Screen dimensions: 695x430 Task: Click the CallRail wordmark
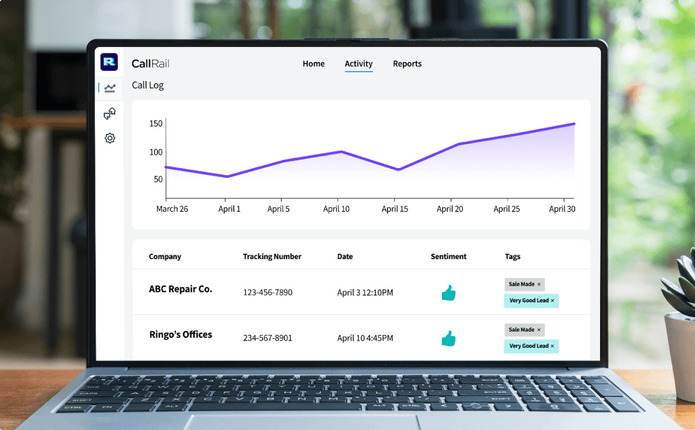(151, 64)
